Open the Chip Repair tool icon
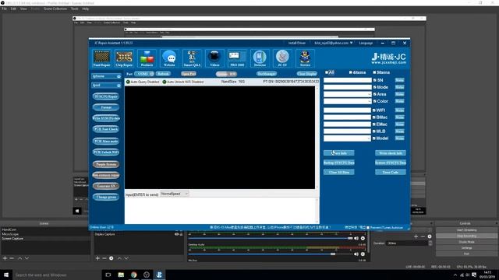The height and width of the screenshot is (280, 499). tap(124, 58)
